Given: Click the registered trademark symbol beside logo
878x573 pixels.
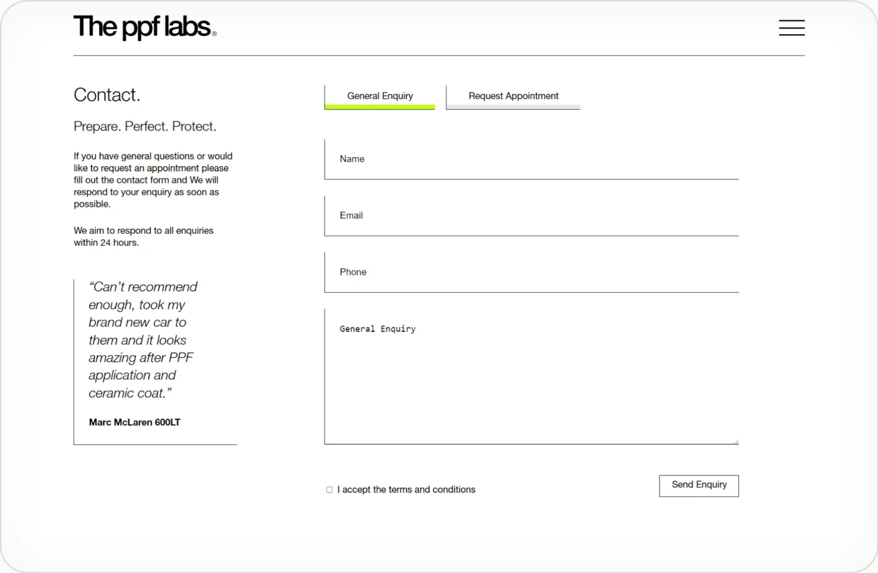Looking at the screenshot, I should pyautogui.click(x=214, y=34).
